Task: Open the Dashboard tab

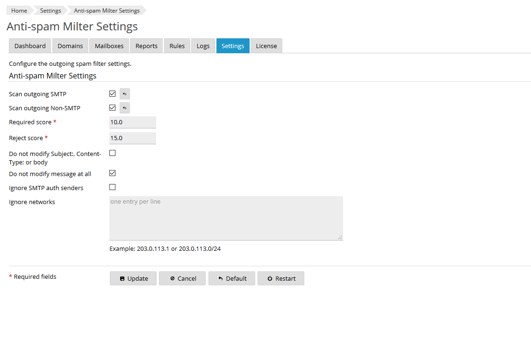Action: click(x=30, y=46)
